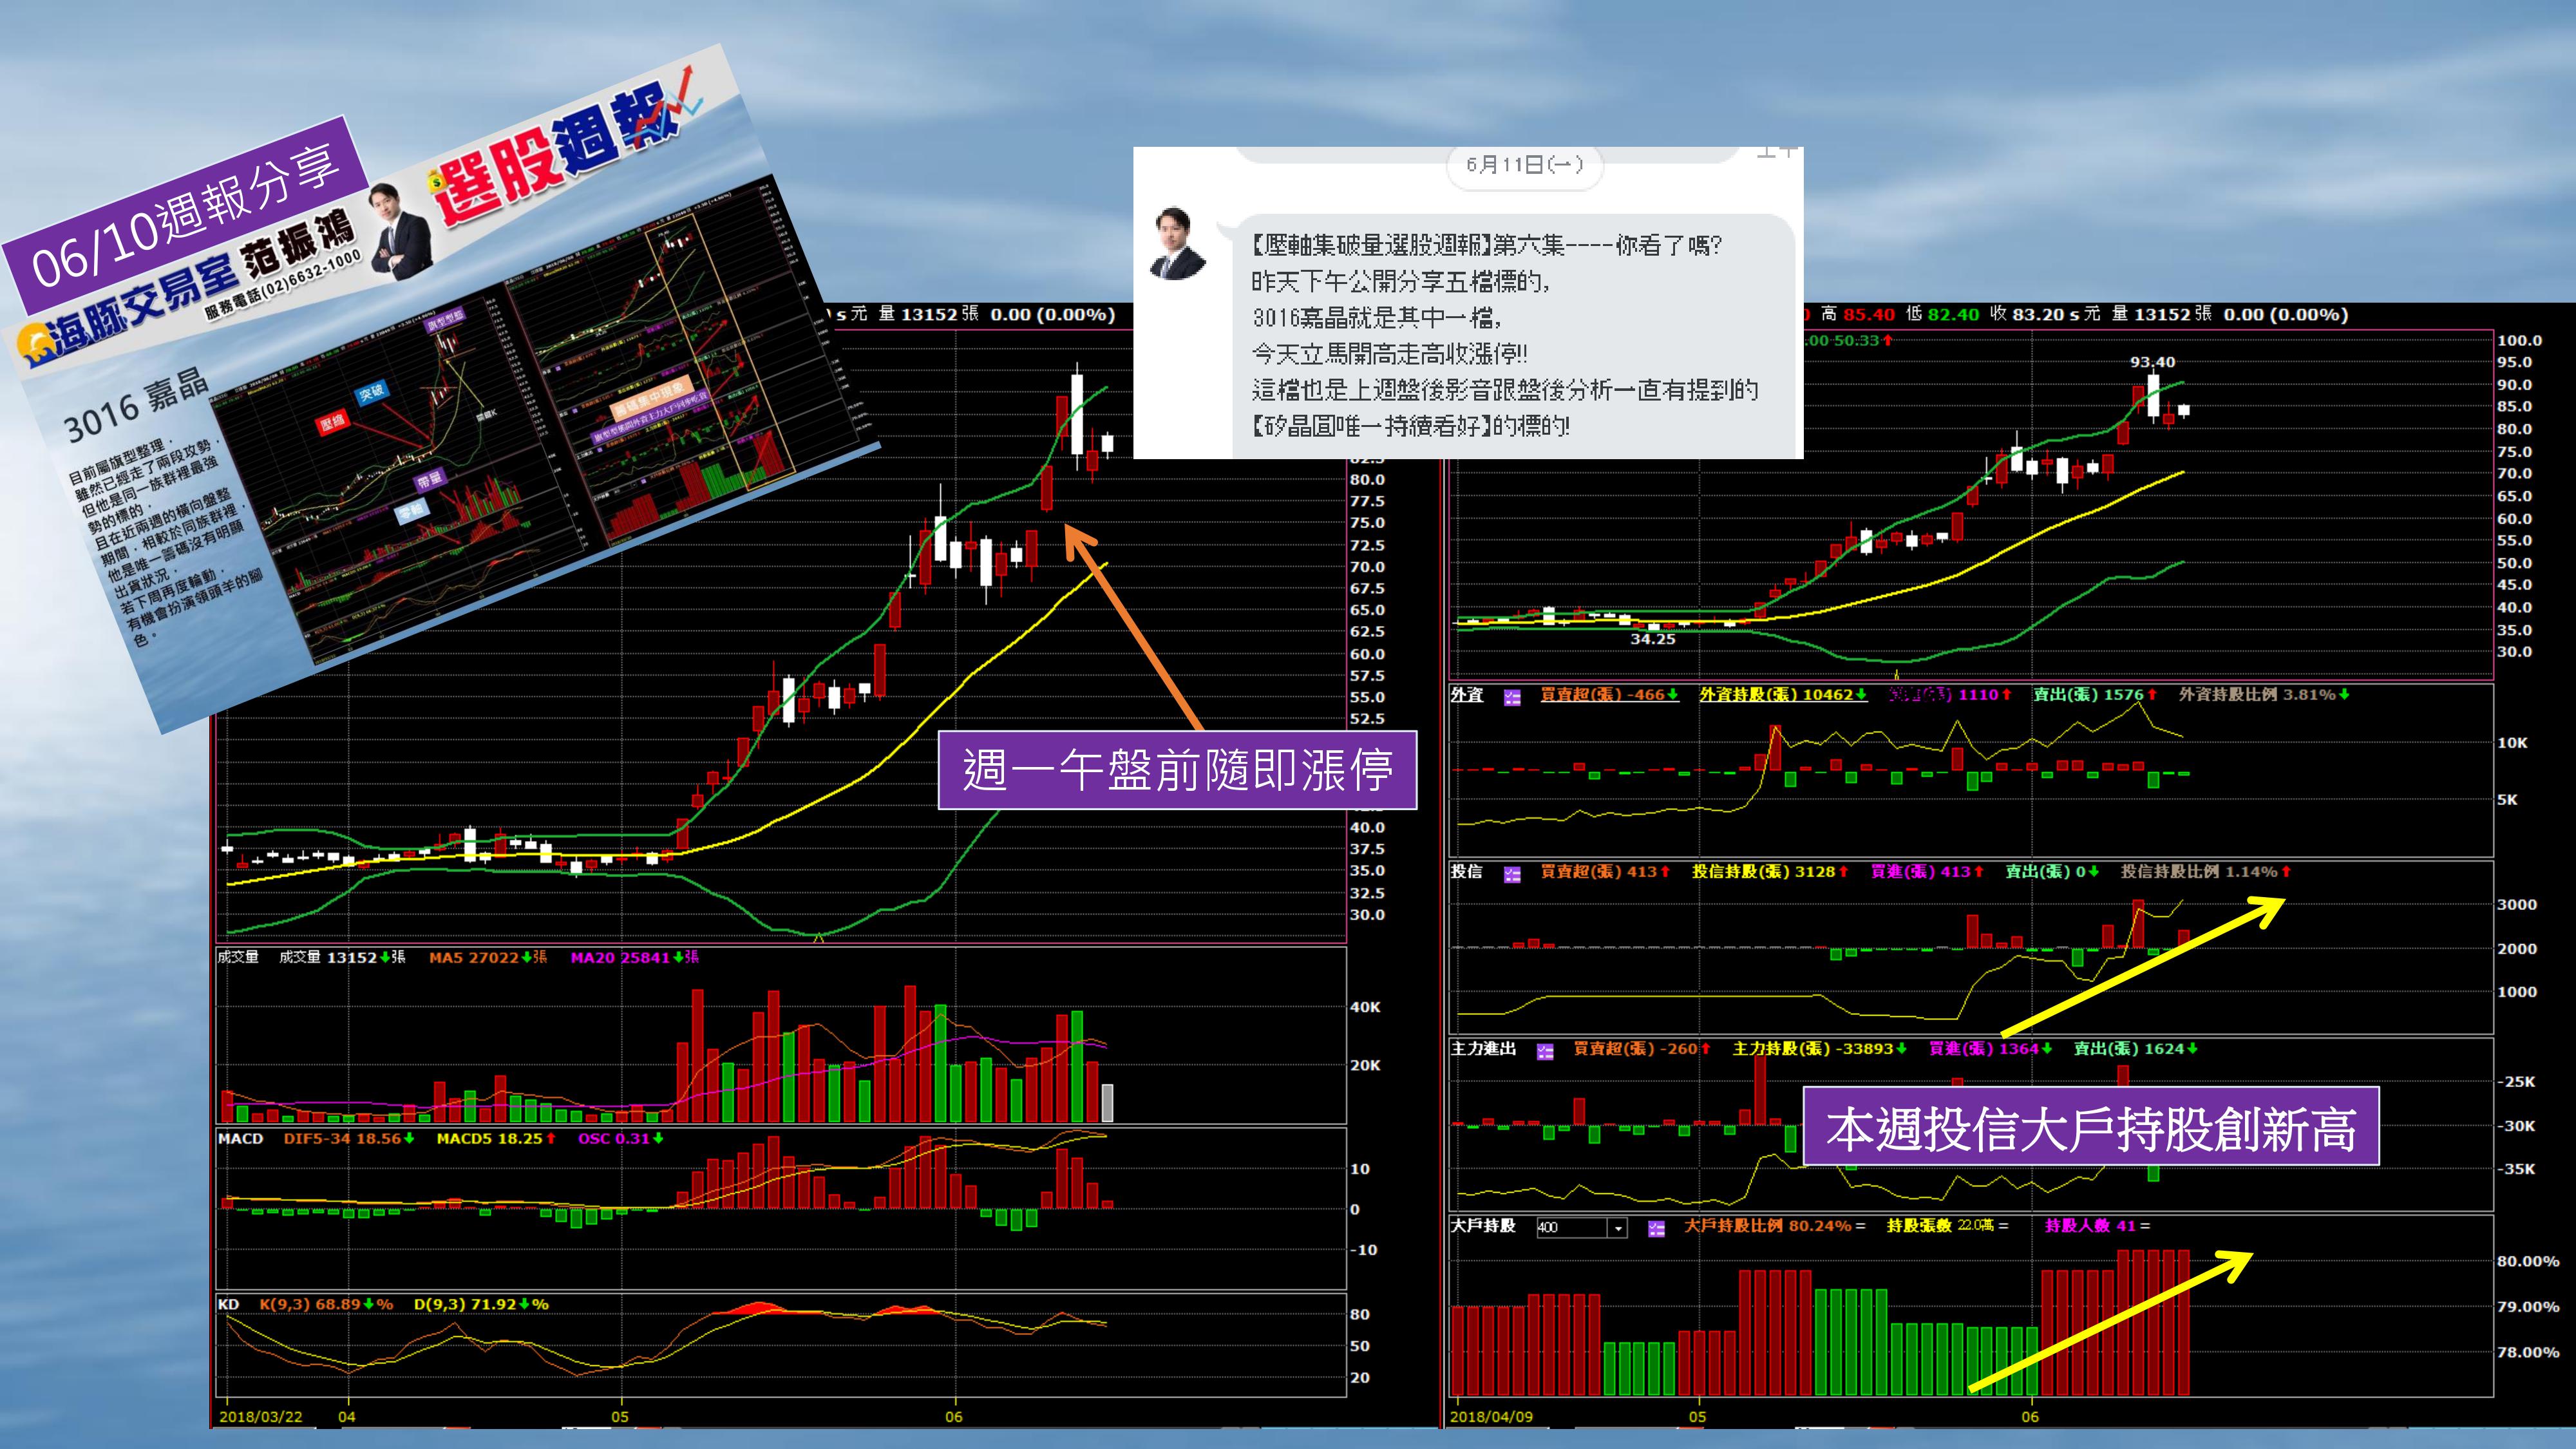The height and width of the screenshot is (1449, 2576).
Task: Click the MACD5 18.25 label
Action: click(x=496, y=1139)
